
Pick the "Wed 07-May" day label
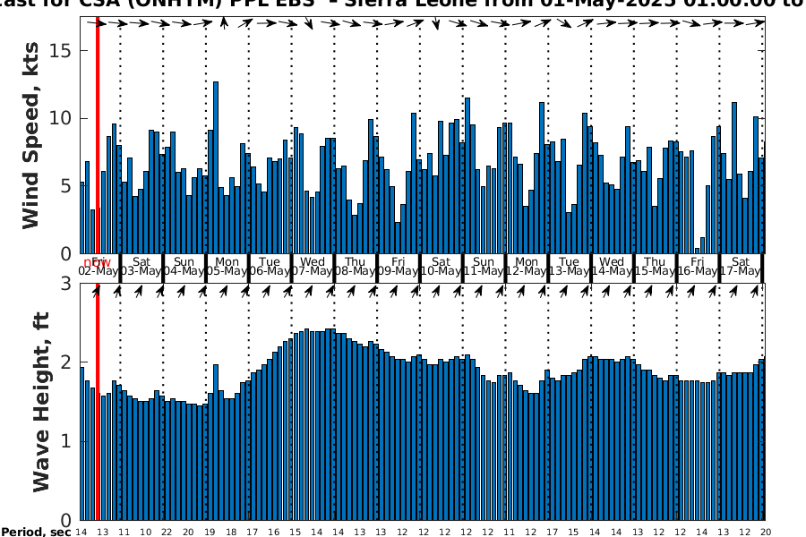[312, 266]
